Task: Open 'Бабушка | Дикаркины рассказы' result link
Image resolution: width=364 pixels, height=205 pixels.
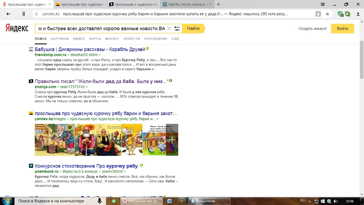Action: click(x=90, y=49)
